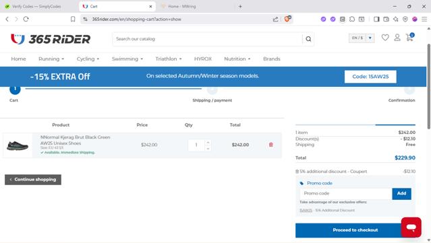
Task: Expand the Running menu
Action: [51, 59]
